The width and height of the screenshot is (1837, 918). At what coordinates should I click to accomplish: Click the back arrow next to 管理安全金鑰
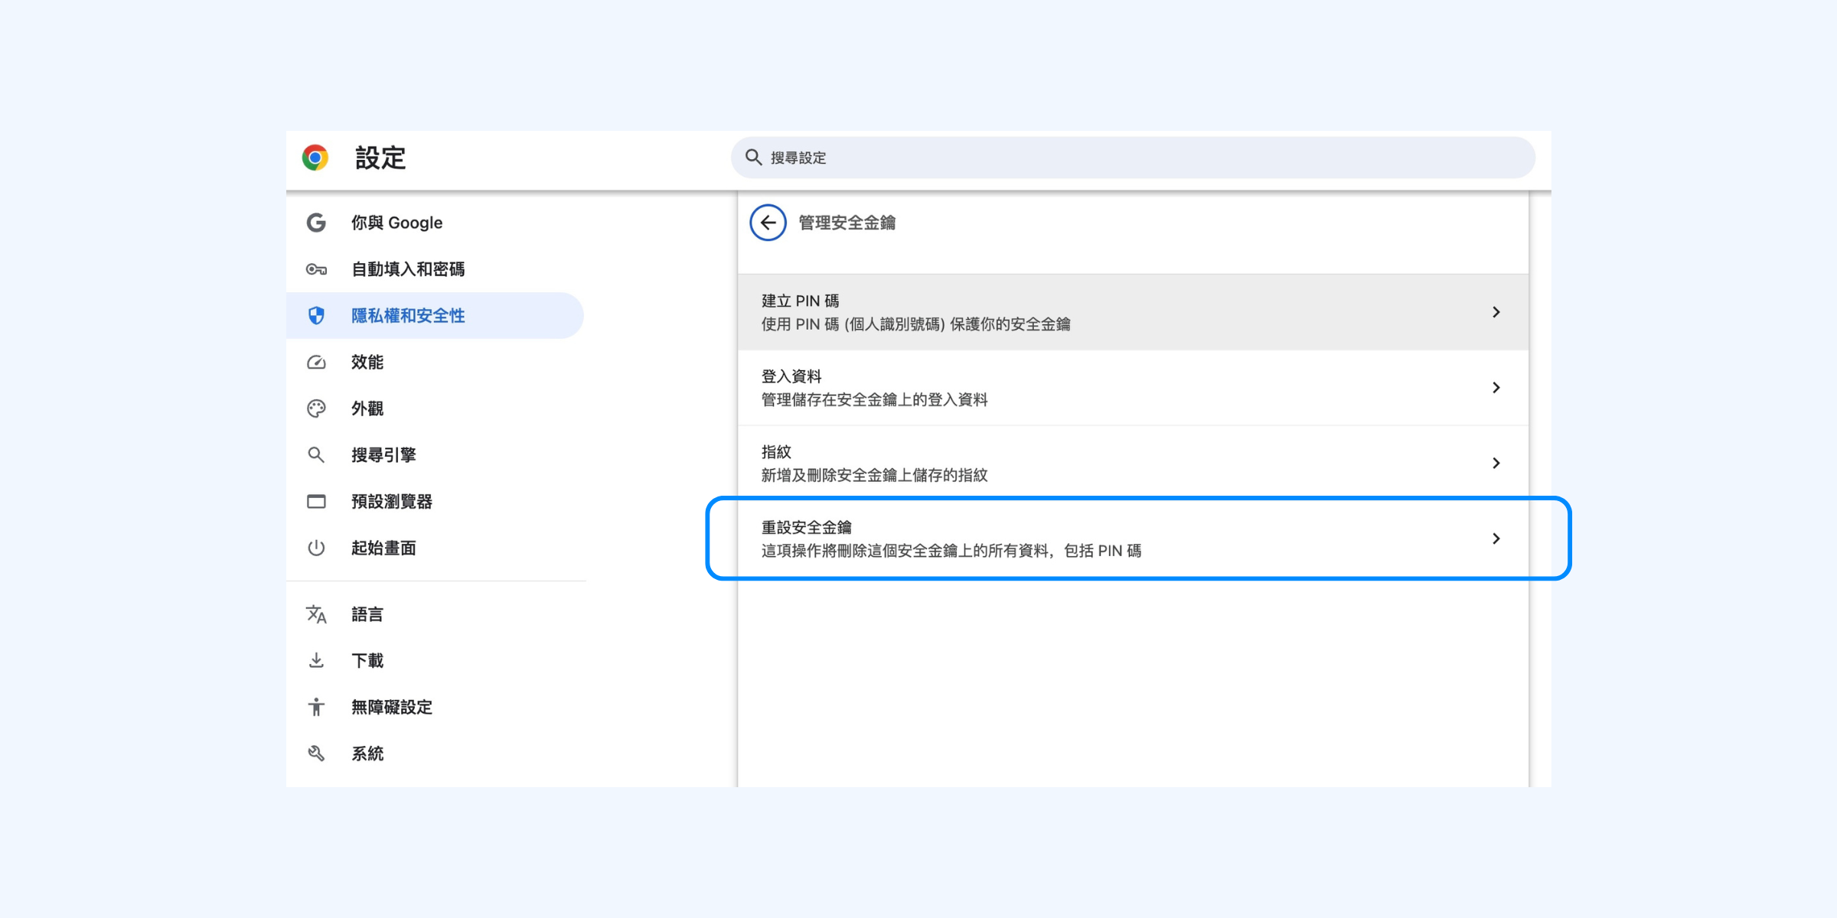coord(768,223)
